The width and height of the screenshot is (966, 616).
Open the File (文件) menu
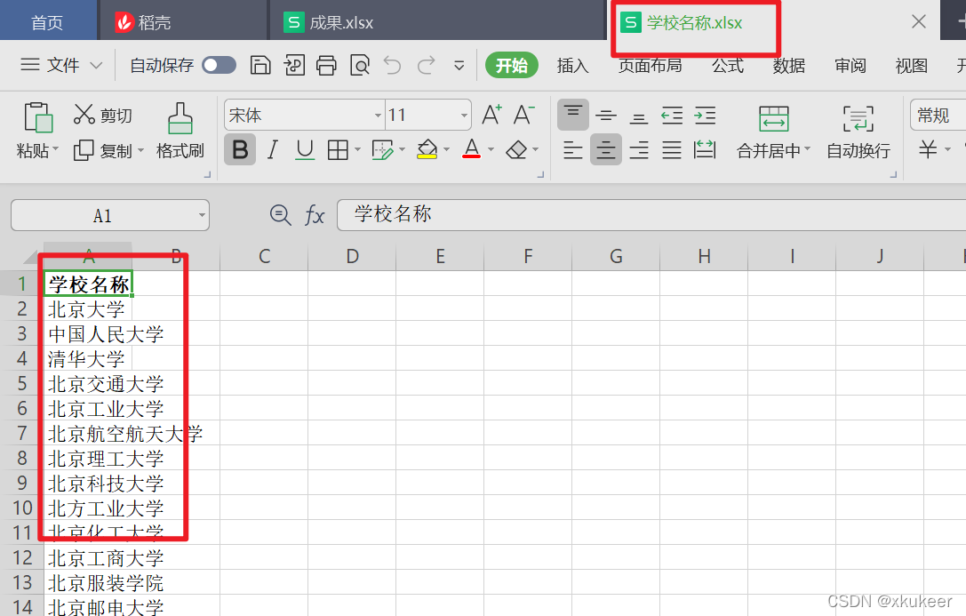pos(61,65)
